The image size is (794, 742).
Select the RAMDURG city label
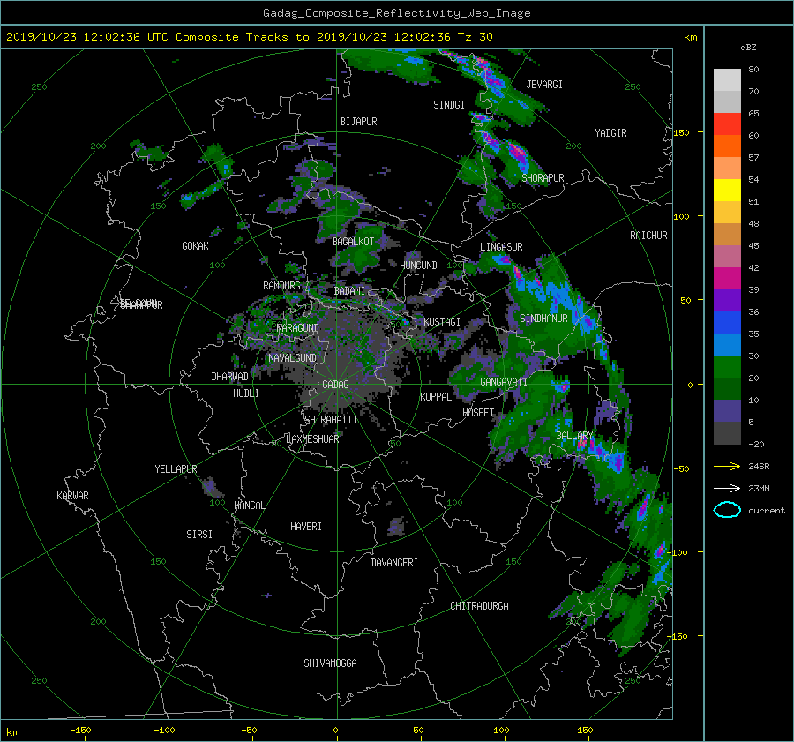click(x=281, y=286)
